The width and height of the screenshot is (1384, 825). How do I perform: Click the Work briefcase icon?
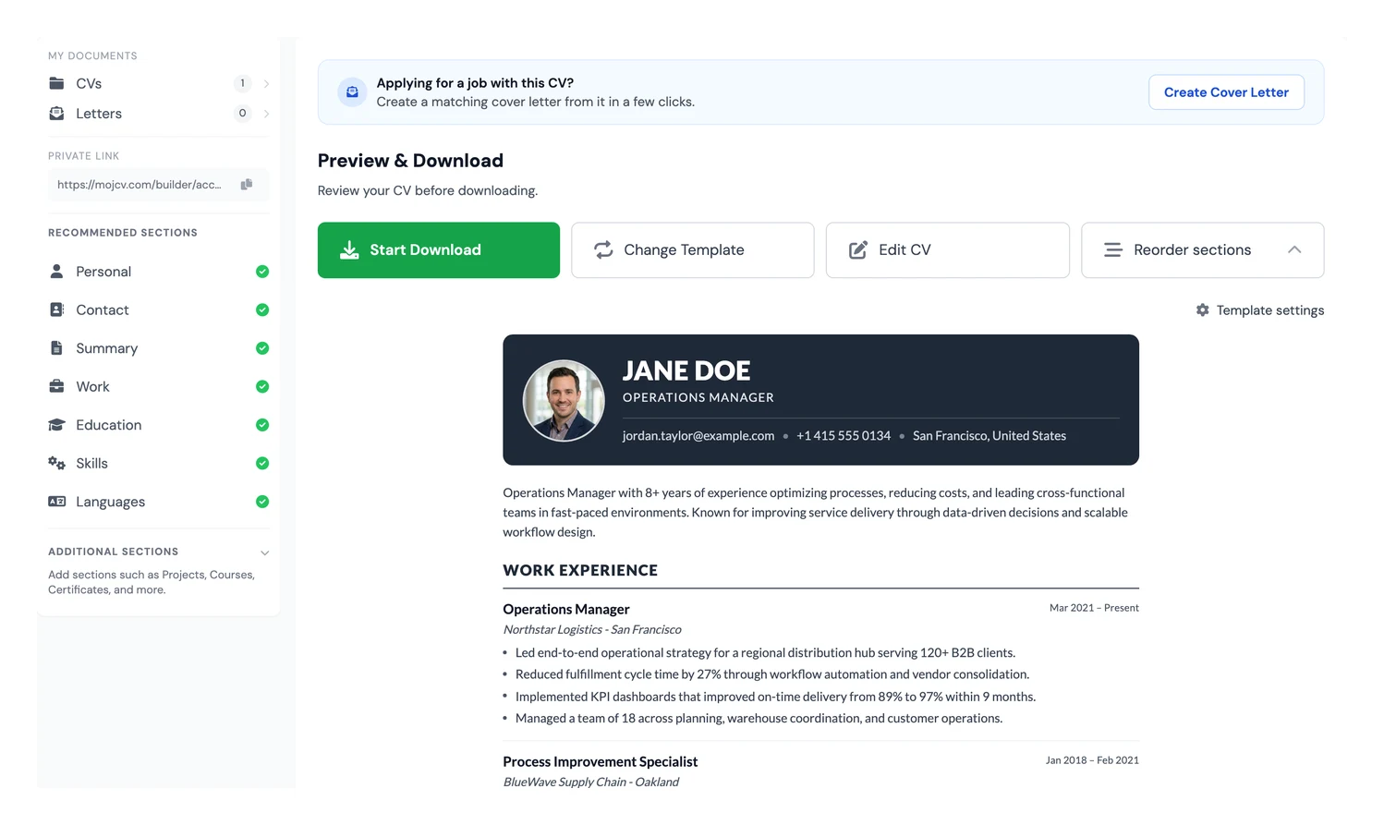[x=56, y=386]
